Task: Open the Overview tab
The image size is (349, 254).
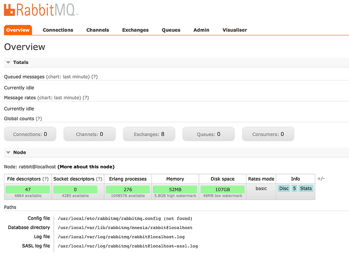Action: pyautogui.click(x=18, y=30)
